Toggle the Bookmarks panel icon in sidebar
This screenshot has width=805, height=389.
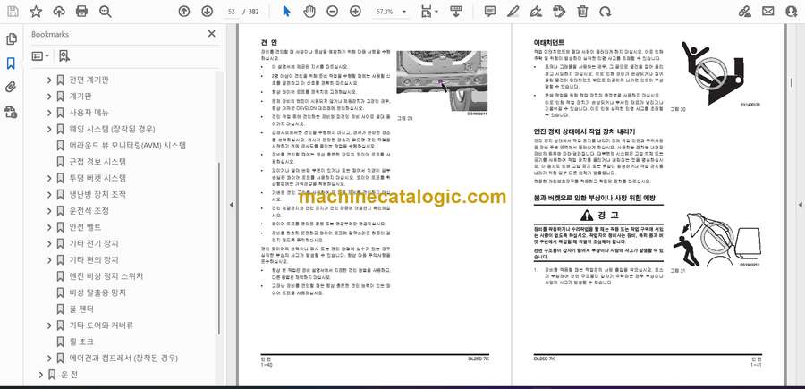pos(11,63)
